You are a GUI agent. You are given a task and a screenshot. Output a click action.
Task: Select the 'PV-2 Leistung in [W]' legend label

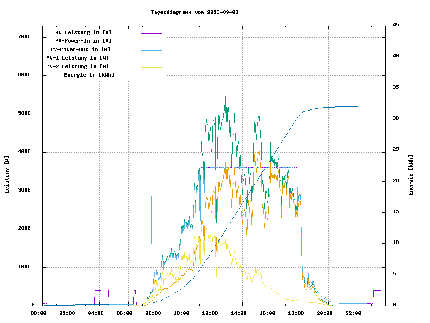pos(77,66)
